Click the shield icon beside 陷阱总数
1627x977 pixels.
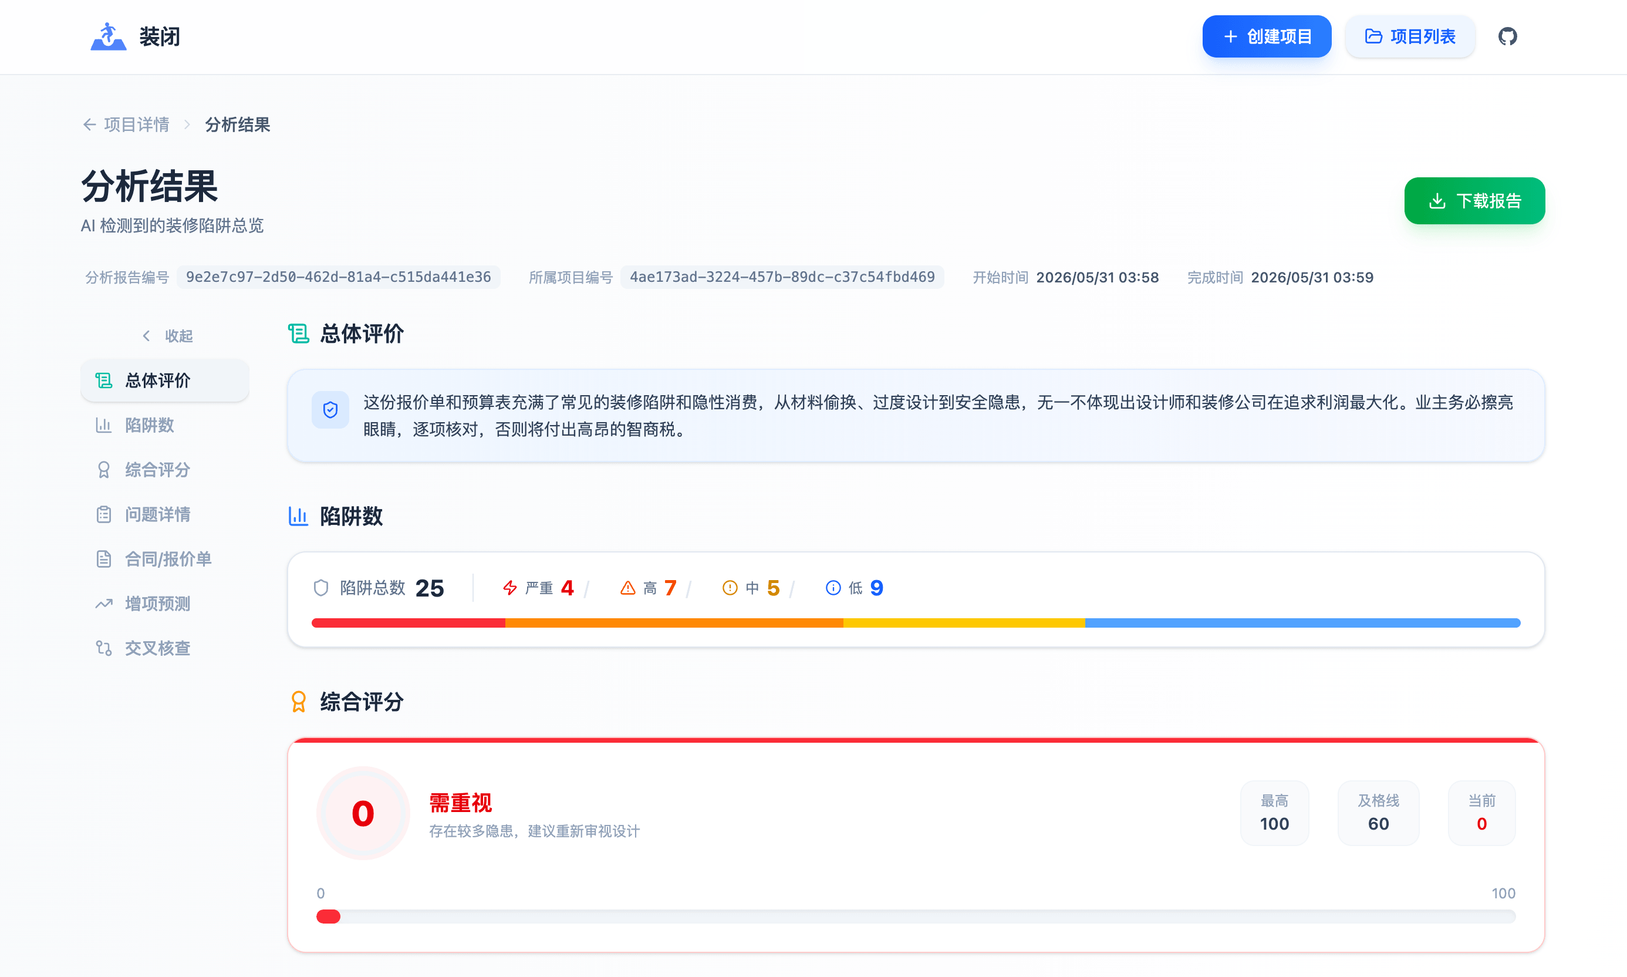[321, 588]
